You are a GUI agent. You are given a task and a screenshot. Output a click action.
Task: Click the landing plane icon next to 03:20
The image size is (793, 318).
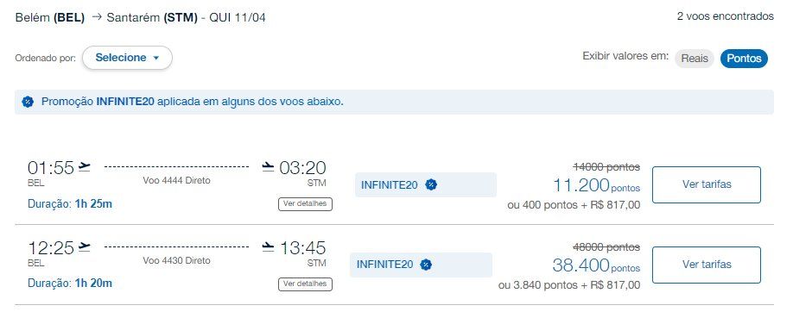click(x=269, y=166)
